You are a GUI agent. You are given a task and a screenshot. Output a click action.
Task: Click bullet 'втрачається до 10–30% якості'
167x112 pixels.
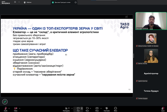[31, 38]
